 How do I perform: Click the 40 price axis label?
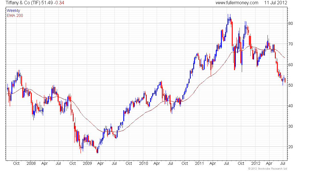tap(291, 106)
